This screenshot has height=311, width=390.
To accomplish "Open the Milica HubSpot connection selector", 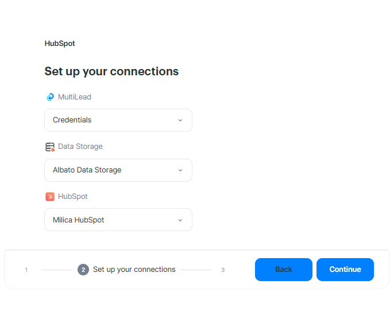I will tap(109, 220).
